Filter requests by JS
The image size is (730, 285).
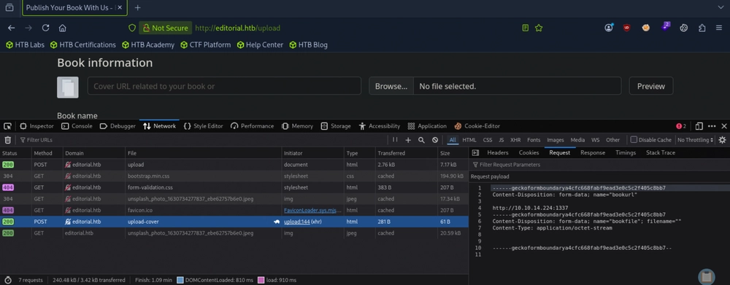(502, 140)
